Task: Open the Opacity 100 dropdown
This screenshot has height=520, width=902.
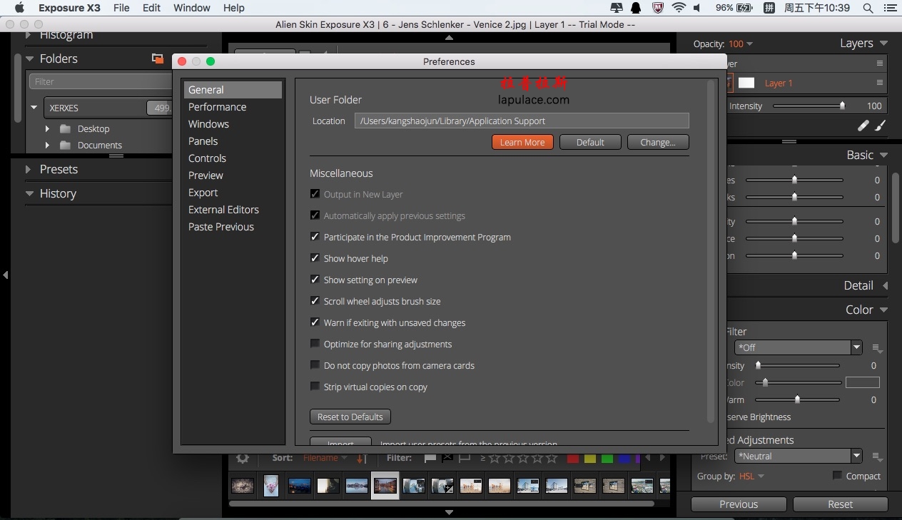Action: 741,44
